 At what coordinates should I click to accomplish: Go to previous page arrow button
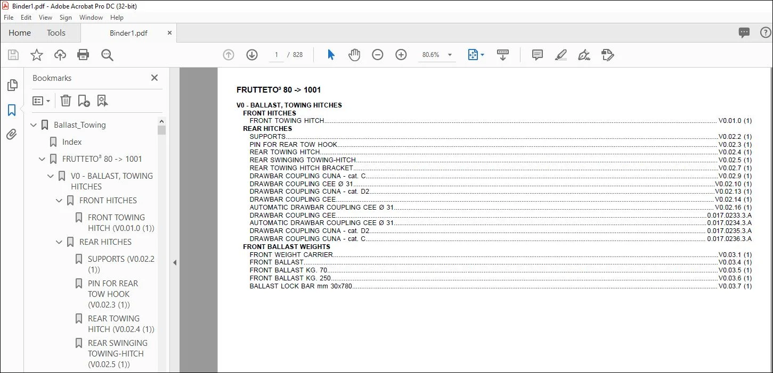click(x=229, y=55)
